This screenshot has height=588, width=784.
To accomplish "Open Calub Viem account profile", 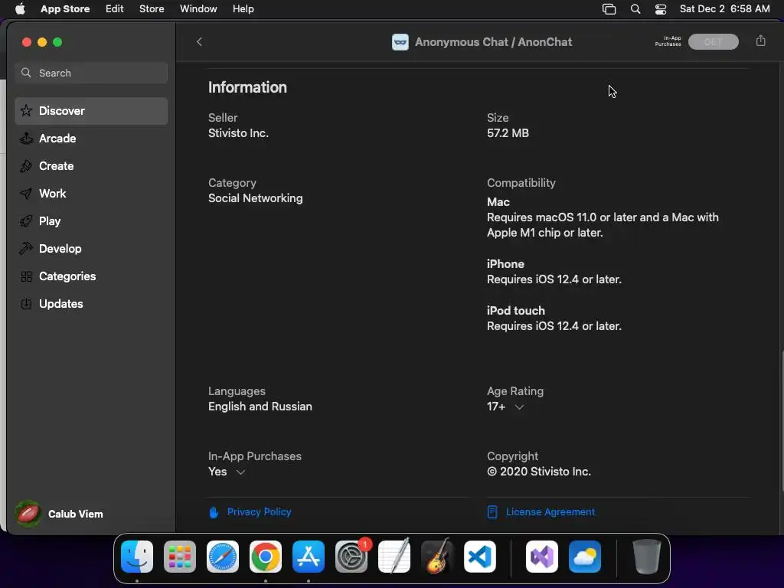I will point(60,514).
